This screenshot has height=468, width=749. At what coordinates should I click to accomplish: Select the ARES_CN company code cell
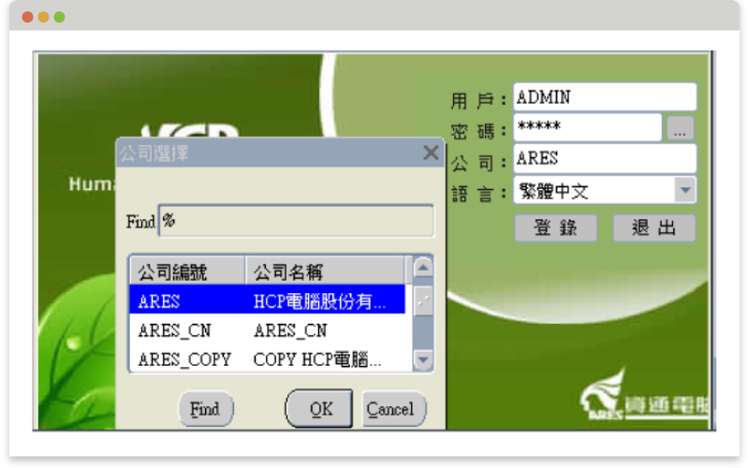(187, 330)
